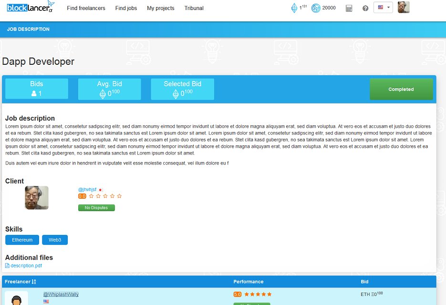Sort by Freelancer column header
Image resolution: width=446 pixels, height=305 pixels.
pos(21,282)
